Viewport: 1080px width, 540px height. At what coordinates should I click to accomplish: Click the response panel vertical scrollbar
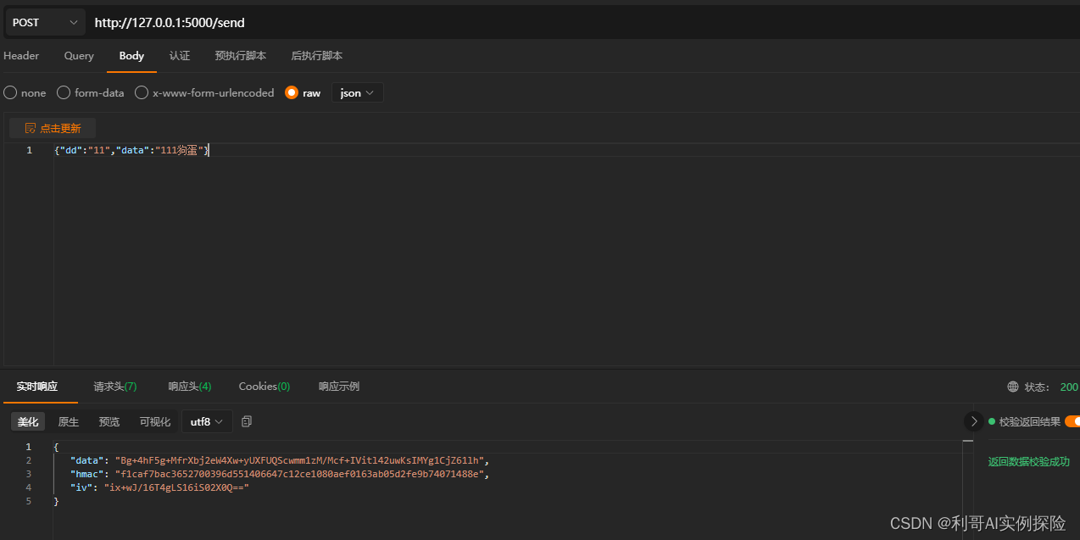tap(967, 487)
